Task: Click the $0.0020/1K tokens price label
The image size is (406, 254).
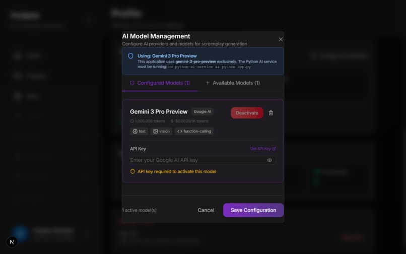Action: pos(191,121)
